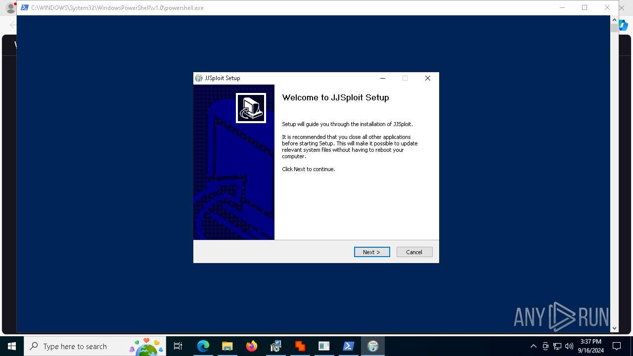Click the installer computer graphic icon

251,108
